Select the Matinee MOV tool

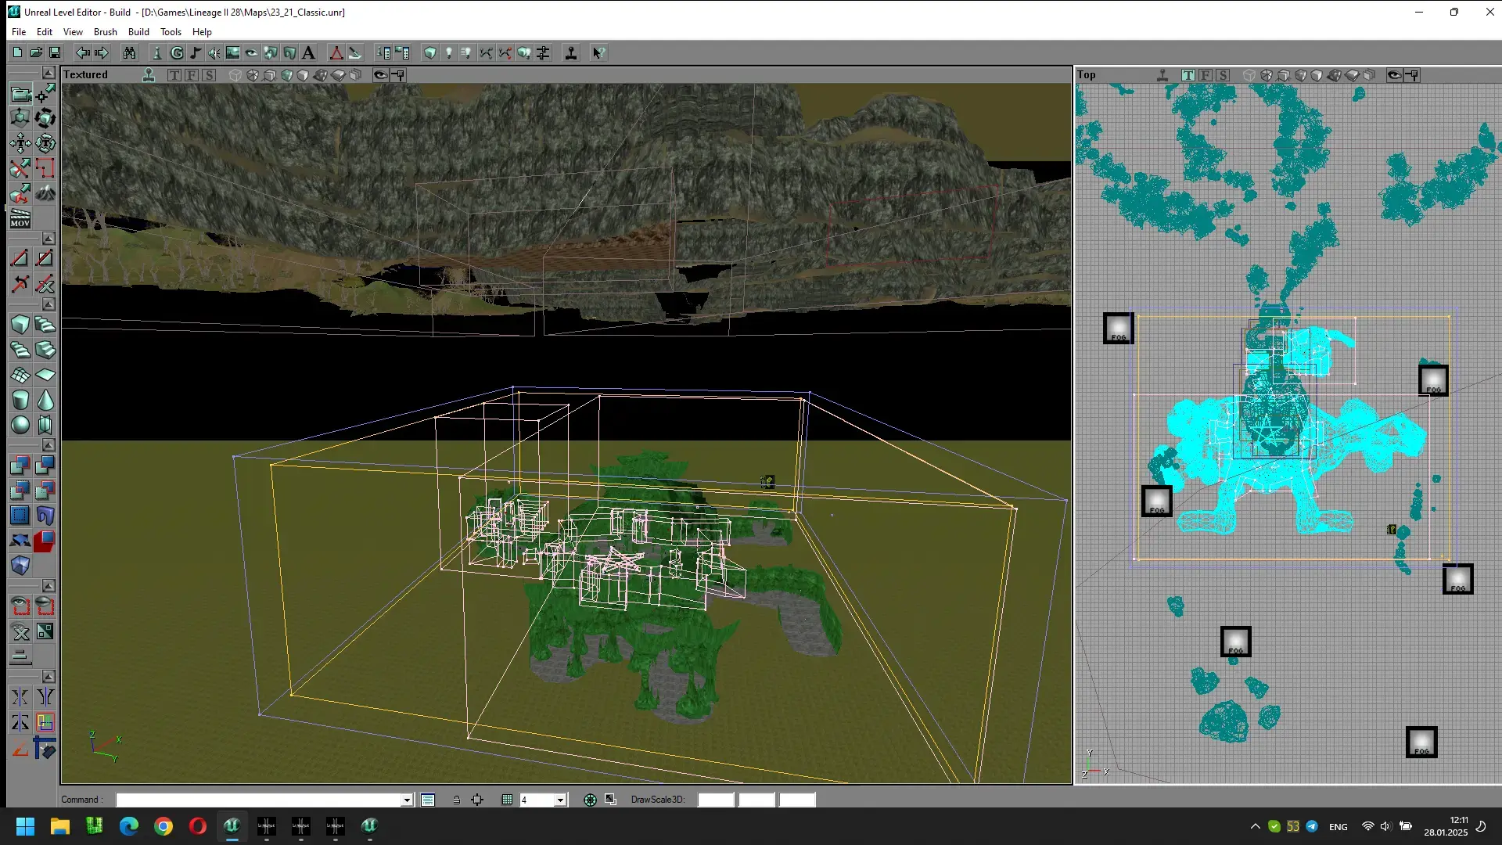(20, 218)
